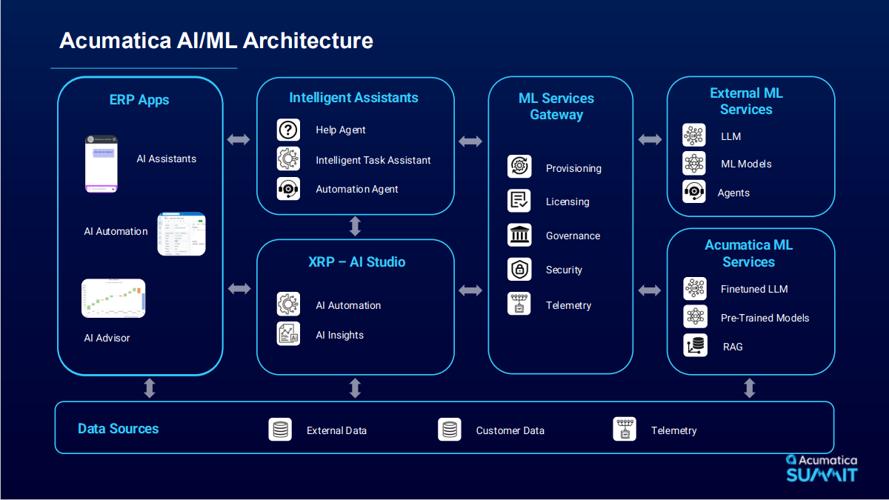Click the External Data text

(336, 430)
